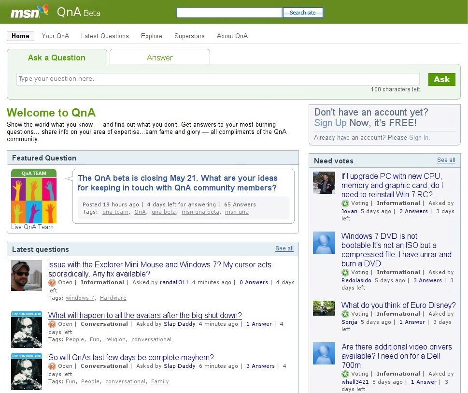Click Redolasido's default blue avatar

coord(324,243)
